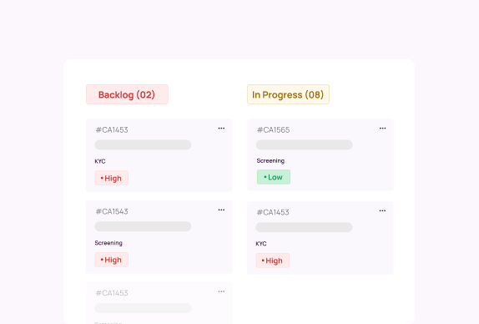
Task: Click Screening label on card #CA1565
Action: pyautogui.click(x=270, y=161)
